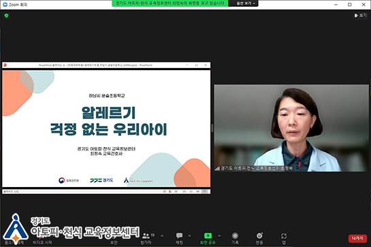Close the PowerPoint slideshow window
The width and height of the screenshot is (371, 247).
click(x=206, y=65)
